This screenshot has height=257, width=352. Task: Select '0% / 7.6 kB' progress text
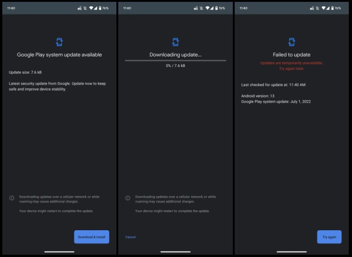pos(176,66)
